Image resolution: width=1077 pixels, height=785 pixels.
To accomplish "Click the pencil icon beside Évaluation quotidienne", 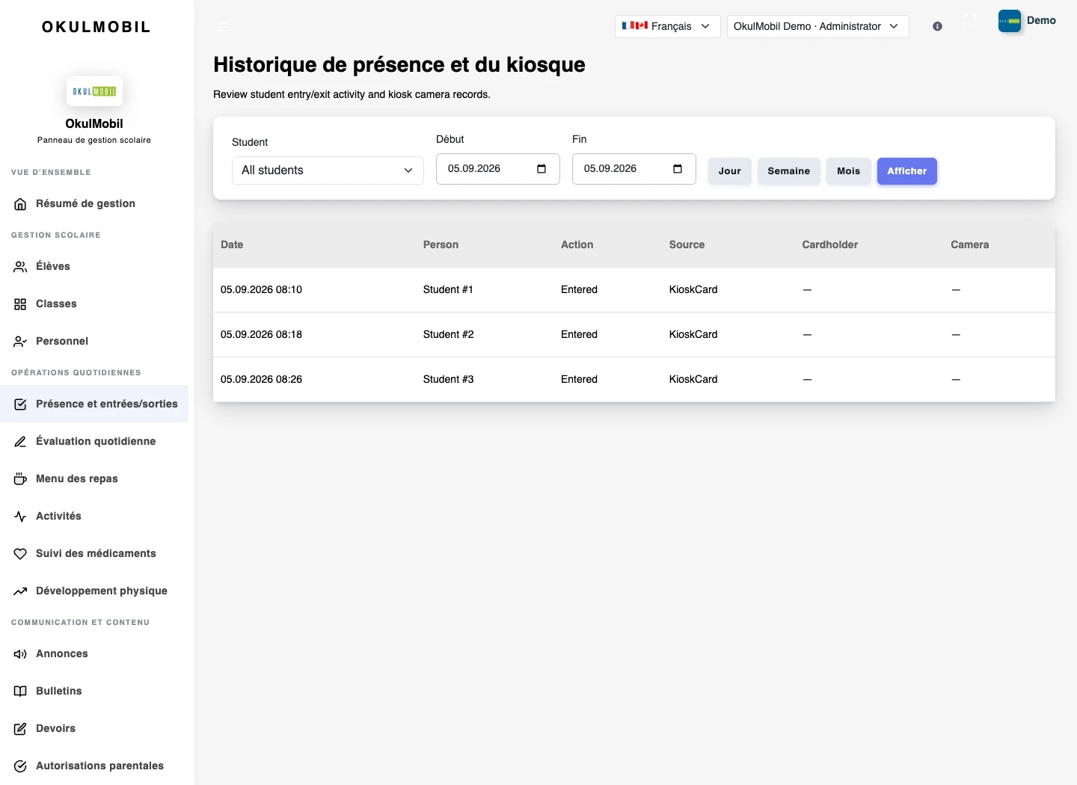I will point(20,442).
